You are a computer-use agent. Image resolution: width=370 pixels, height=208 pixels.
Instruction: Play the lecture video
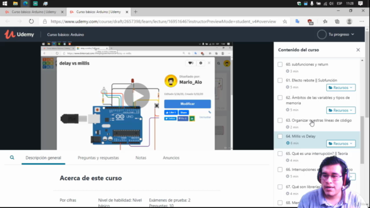tap(137, 96)
